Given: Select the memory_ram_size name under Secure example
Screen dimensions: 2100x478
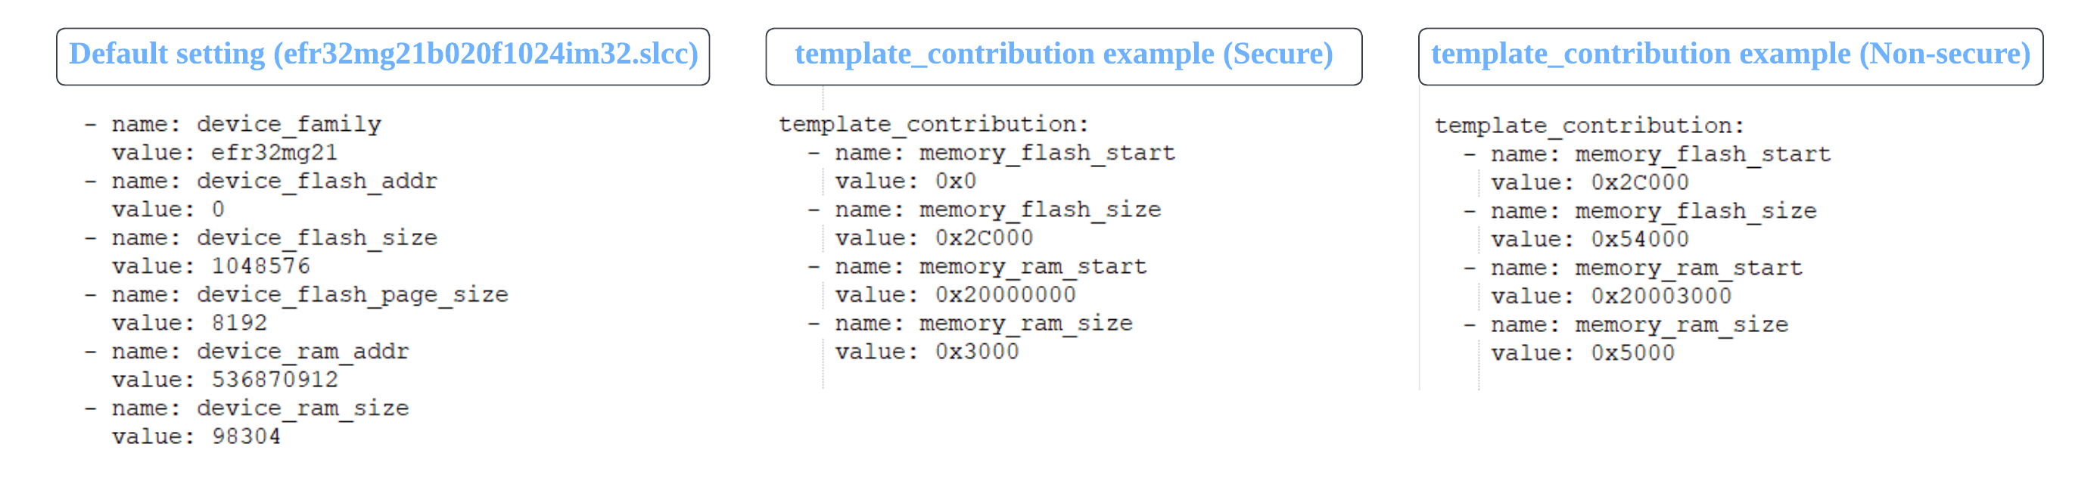Looking at the screenshot, I should point(1025,324).
